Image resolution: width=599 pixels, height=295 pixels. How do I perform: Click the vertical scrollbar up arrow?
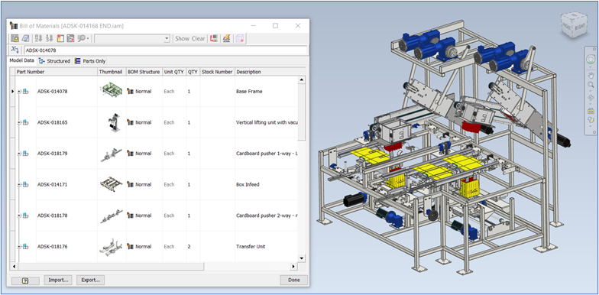tap(302, 79)
